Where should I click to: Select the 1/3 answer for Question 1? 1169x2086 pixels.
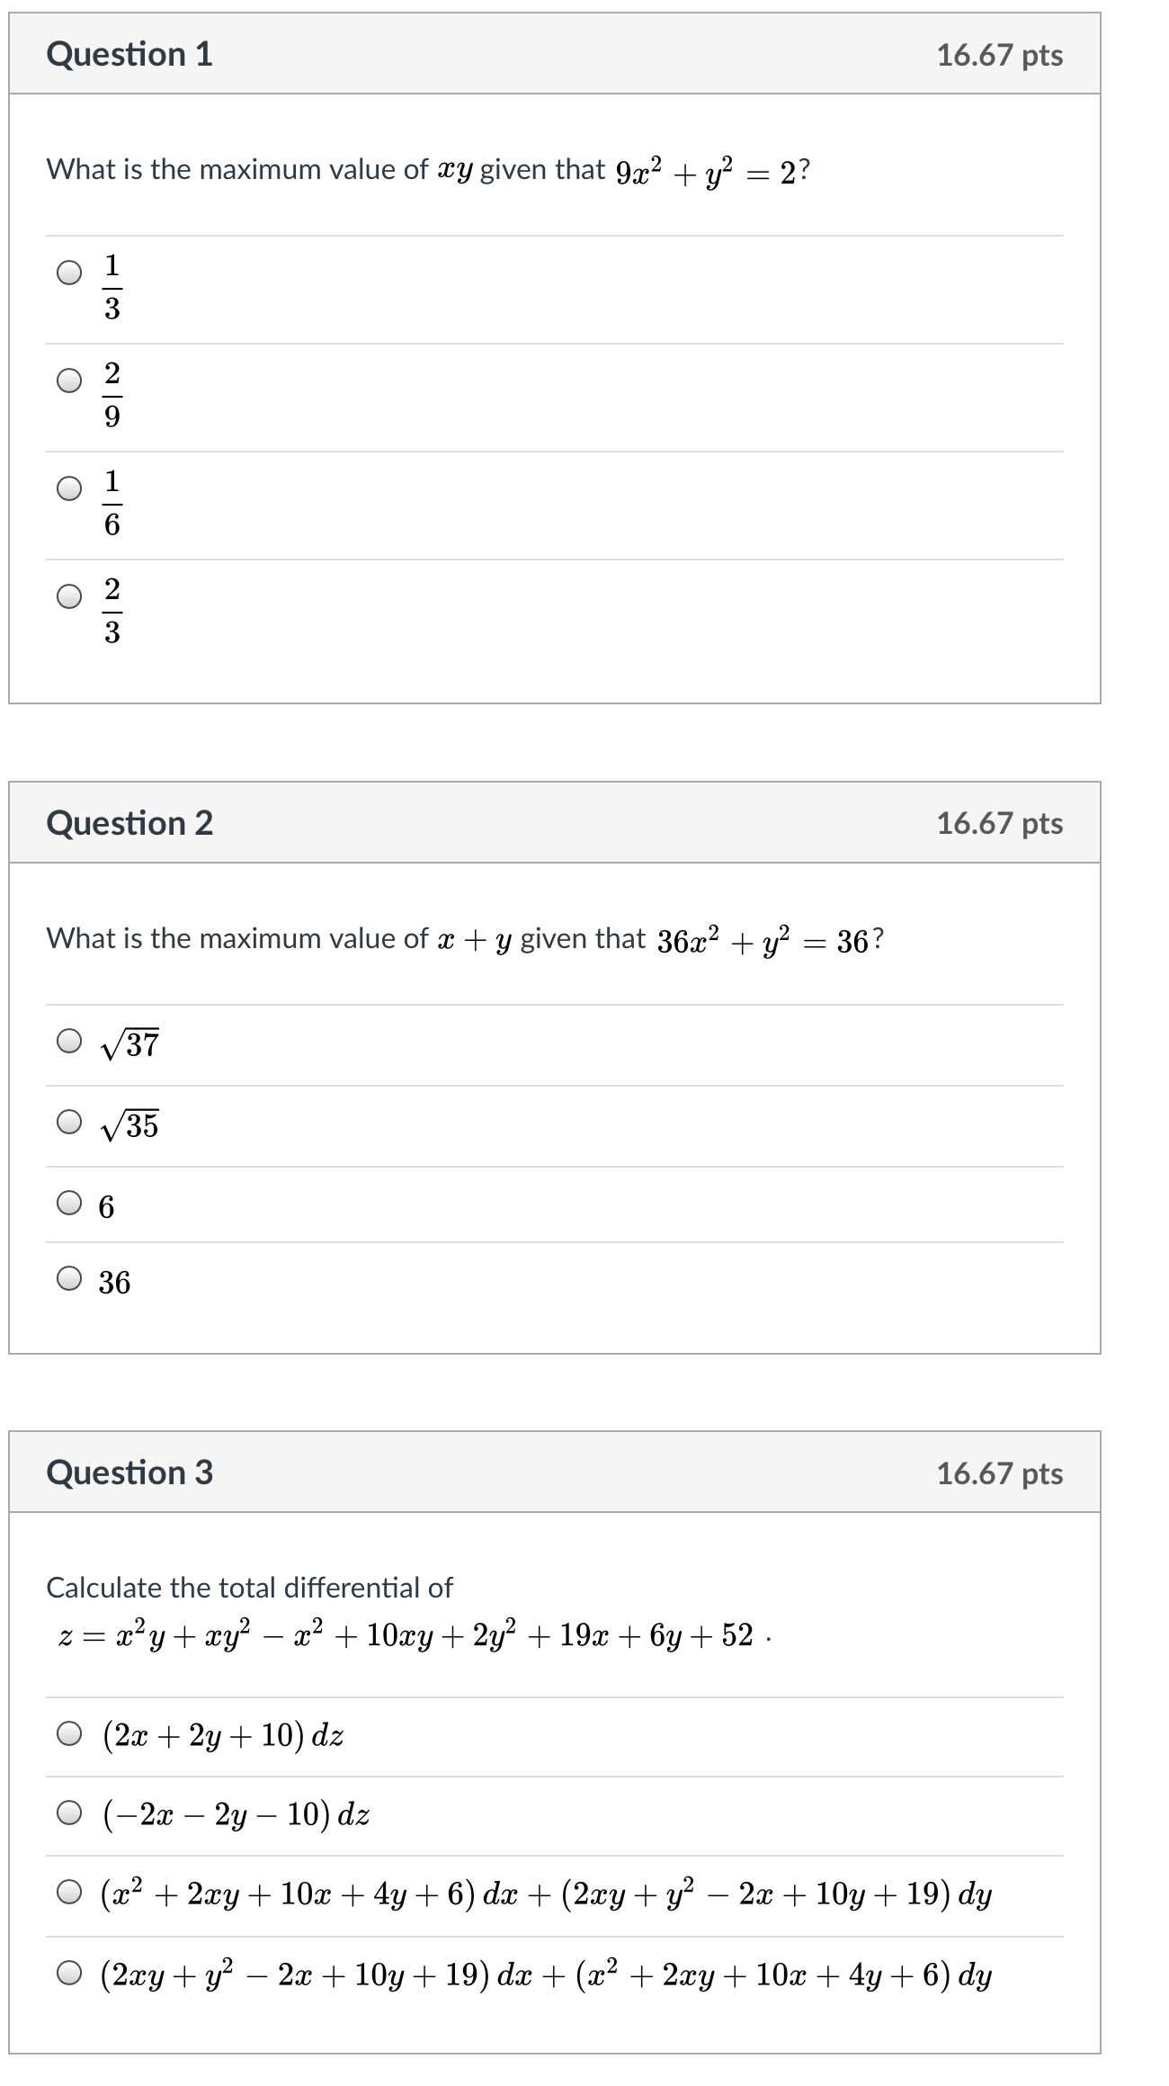pos(69,273)
